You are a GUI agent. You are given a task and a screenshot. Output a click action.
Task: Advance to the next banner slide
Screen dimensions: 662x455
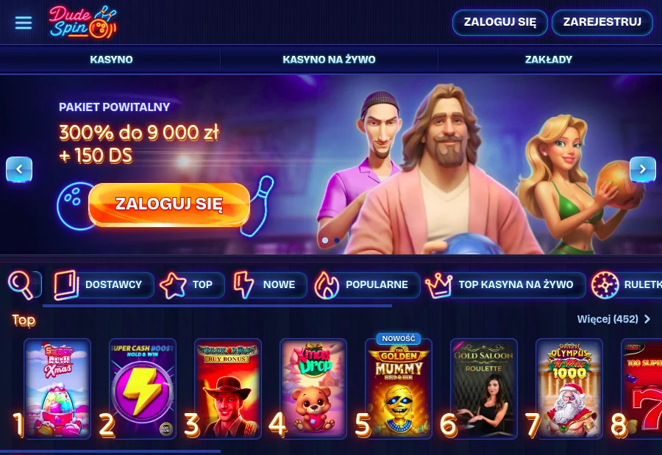643,169
